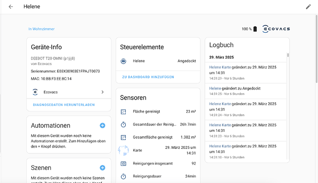Click Diagnosedaten herunterladen

pos(64,105)
